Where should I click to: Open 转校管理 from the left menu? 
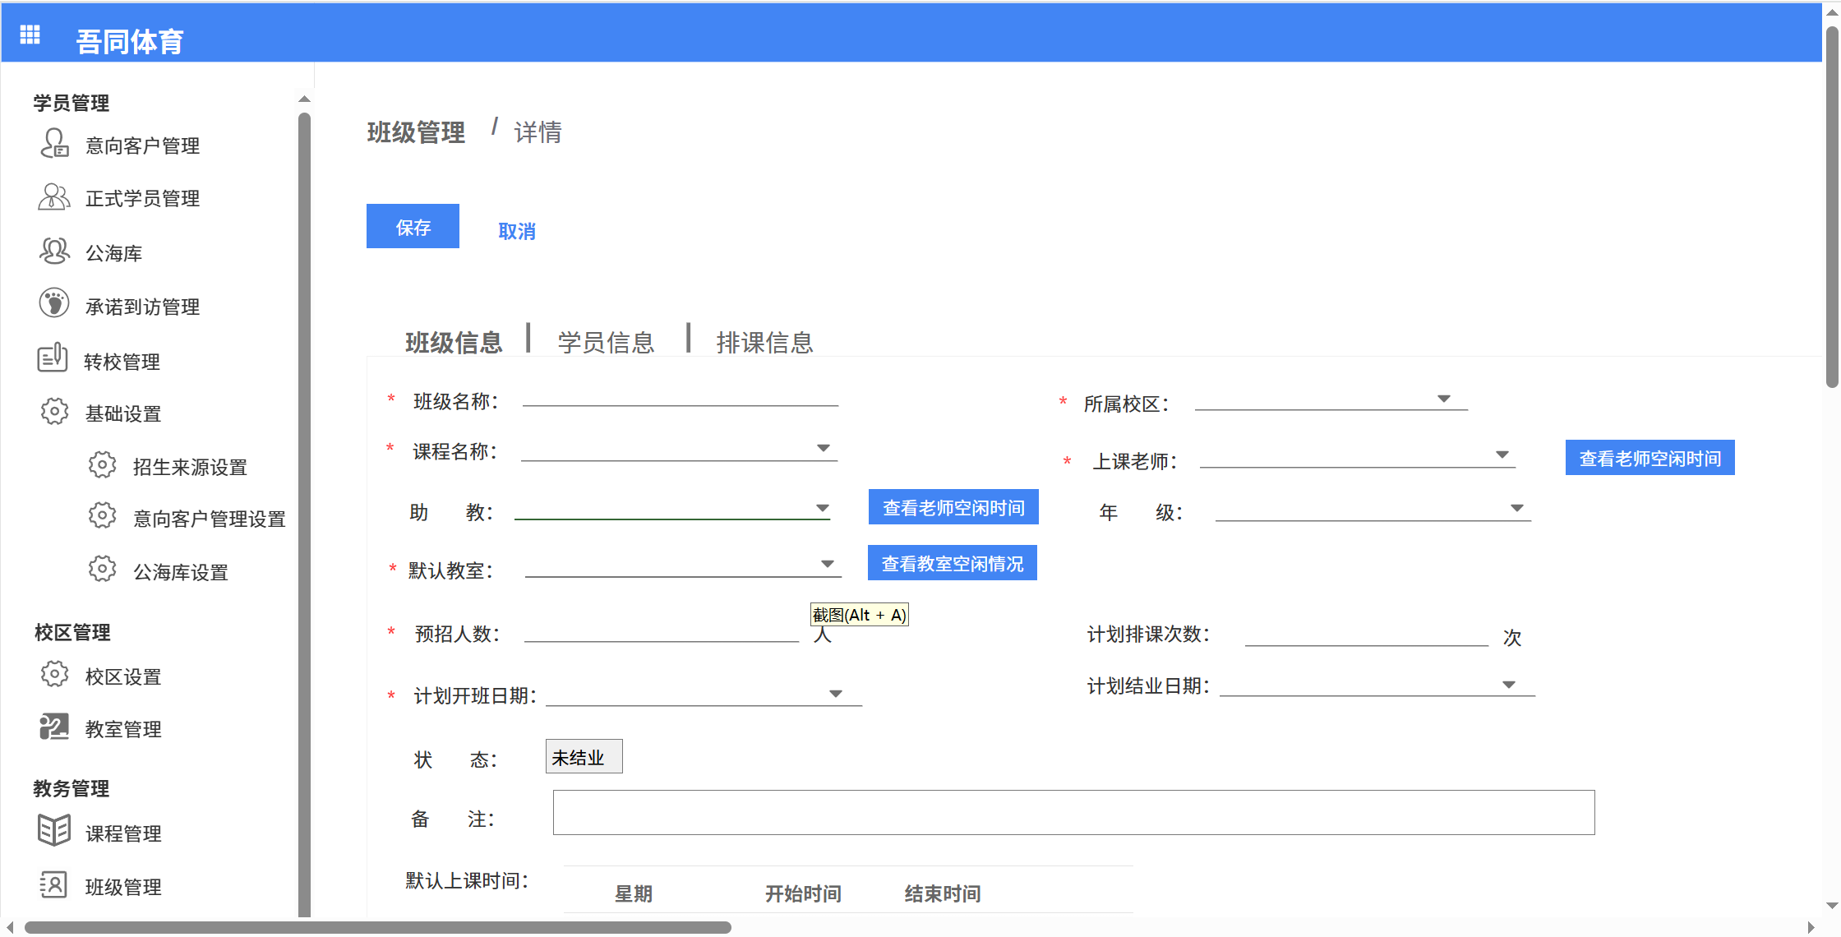coord(123,361)
